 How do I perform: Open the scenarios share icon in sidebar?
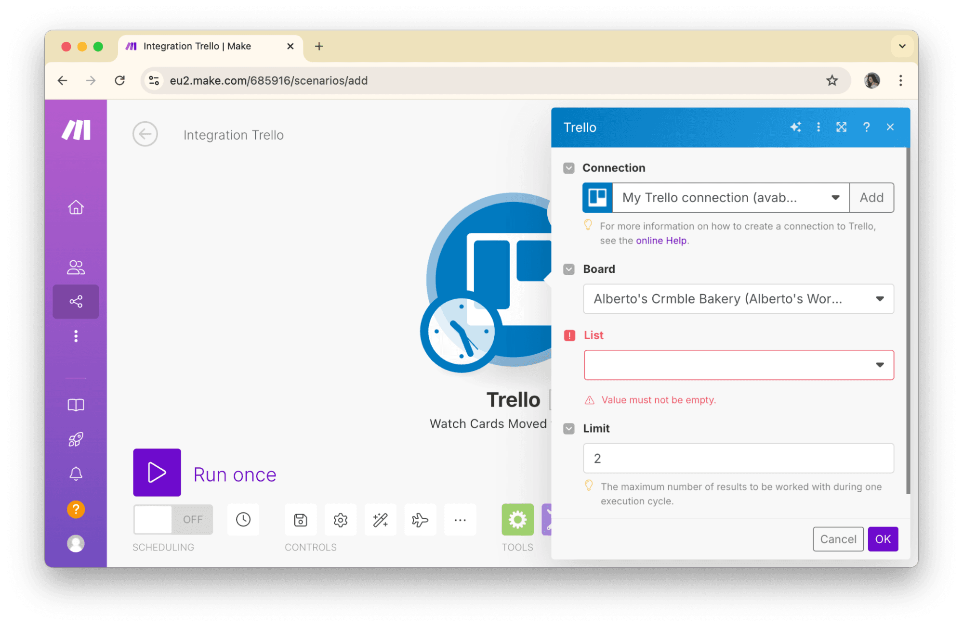76,302
